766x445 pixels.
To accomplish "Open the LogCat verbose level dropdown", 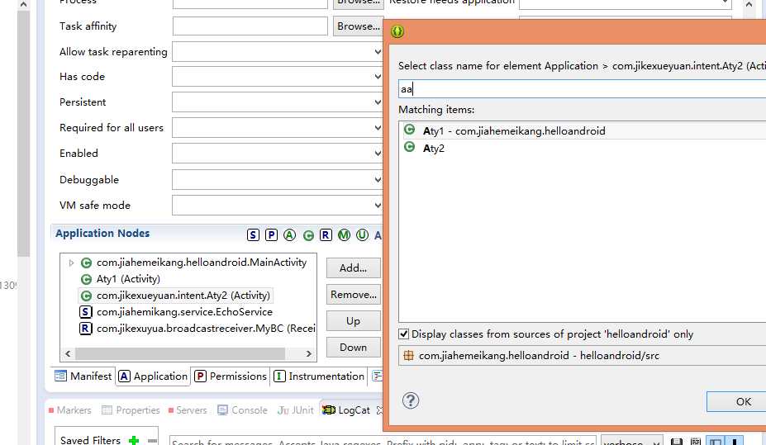I will 631,441.
